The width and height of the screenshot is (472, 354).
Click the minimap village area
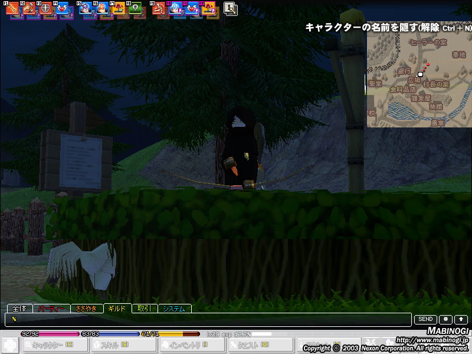coord(419,74)
